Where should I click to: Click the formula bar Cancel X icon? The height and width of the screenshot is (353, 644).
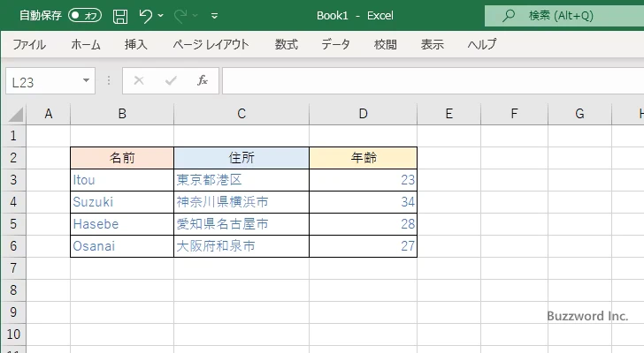coord(139,80)
